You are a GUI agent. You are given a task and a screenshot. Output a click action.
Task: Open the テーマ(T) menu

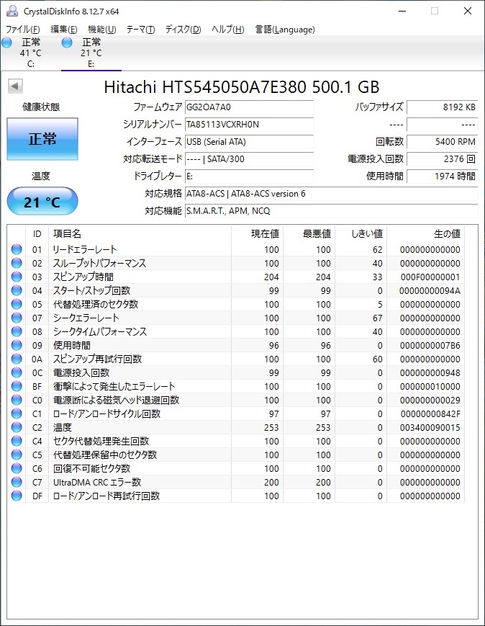tap(140, 30)
